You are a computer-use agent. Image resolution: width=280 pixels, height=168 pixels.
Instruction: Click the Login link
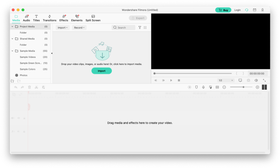tap(238, 10)
